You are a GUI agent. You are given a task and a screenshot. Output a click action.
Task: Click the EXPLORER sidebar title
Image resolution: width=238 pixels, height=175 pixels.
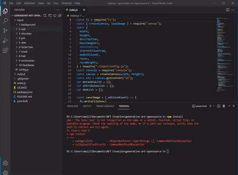(x=20, y=10)
